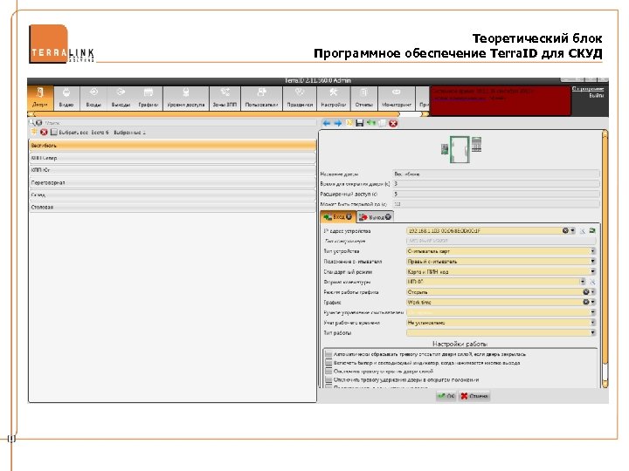The image size is (629, 471).
Task: Clear the device IP address with its x icon
Action: [x=565, y=230]
